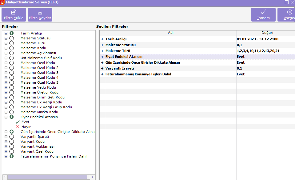This screenshot has height=180, width=295.
Task: Toggle the Malzeme Yetki Kodu circle
Action: (x=12, y=87)
